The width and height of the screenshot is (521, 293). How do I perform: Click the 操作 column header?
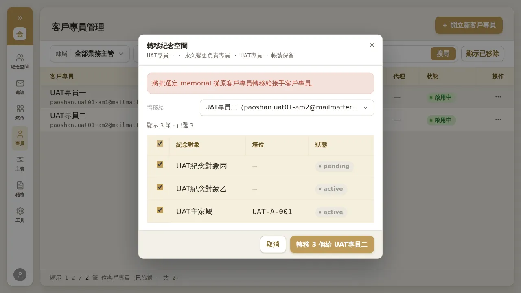click(x=498, y=76)
